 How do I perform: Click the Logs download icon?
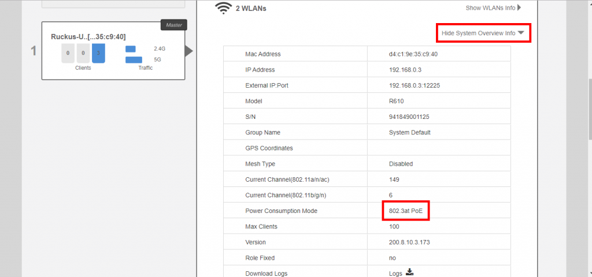coord(410,272)
